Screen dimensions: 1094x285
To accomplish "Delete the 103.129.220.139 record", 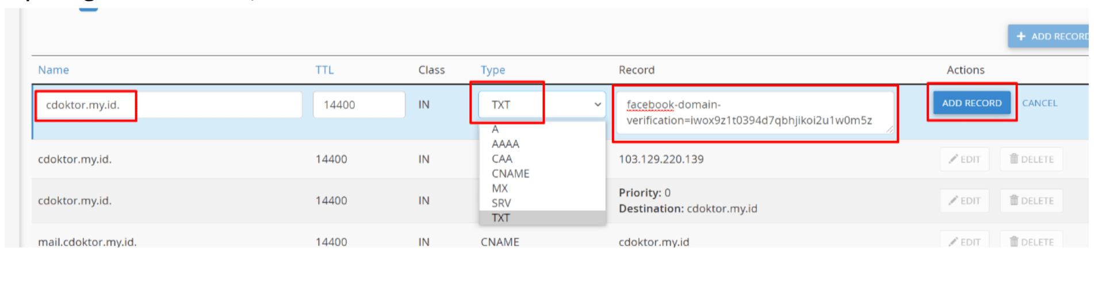I will pos(1031,159).
